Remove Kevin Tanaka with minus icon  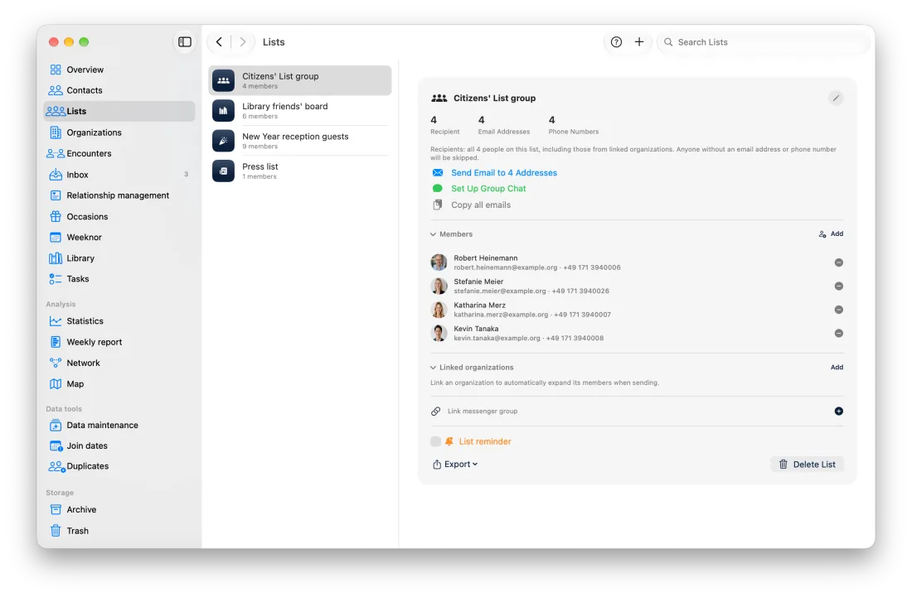tap(838, 334)
